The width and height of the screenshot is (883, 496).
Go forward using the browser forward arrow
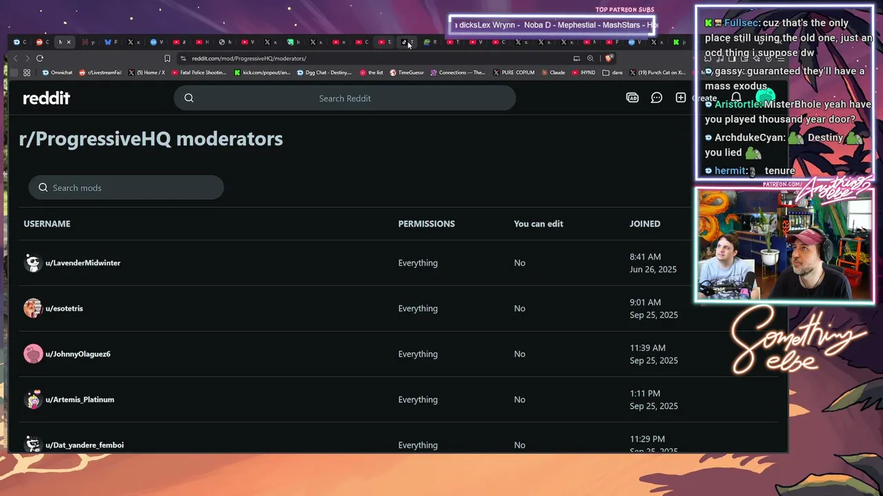pyautogui.click(x=27, y=59)
